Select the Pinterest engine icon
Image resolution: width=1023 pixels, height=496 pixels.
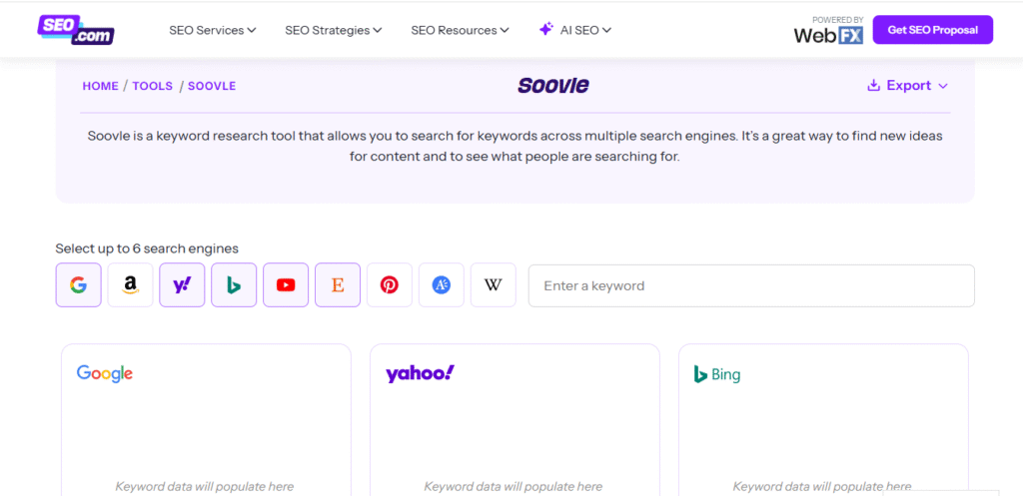[390, 285]
